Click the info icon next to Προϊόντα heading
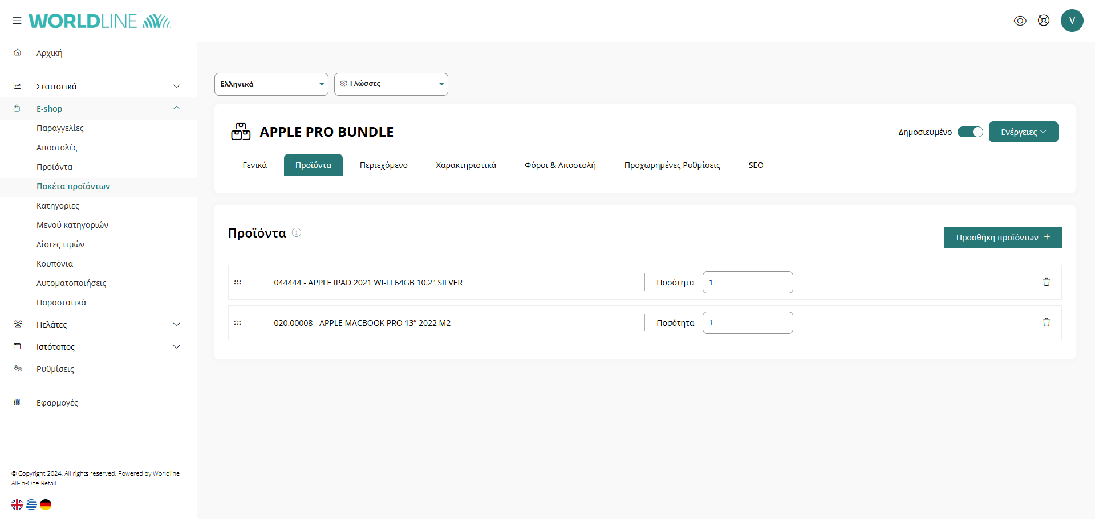 (x=297, y=232)
